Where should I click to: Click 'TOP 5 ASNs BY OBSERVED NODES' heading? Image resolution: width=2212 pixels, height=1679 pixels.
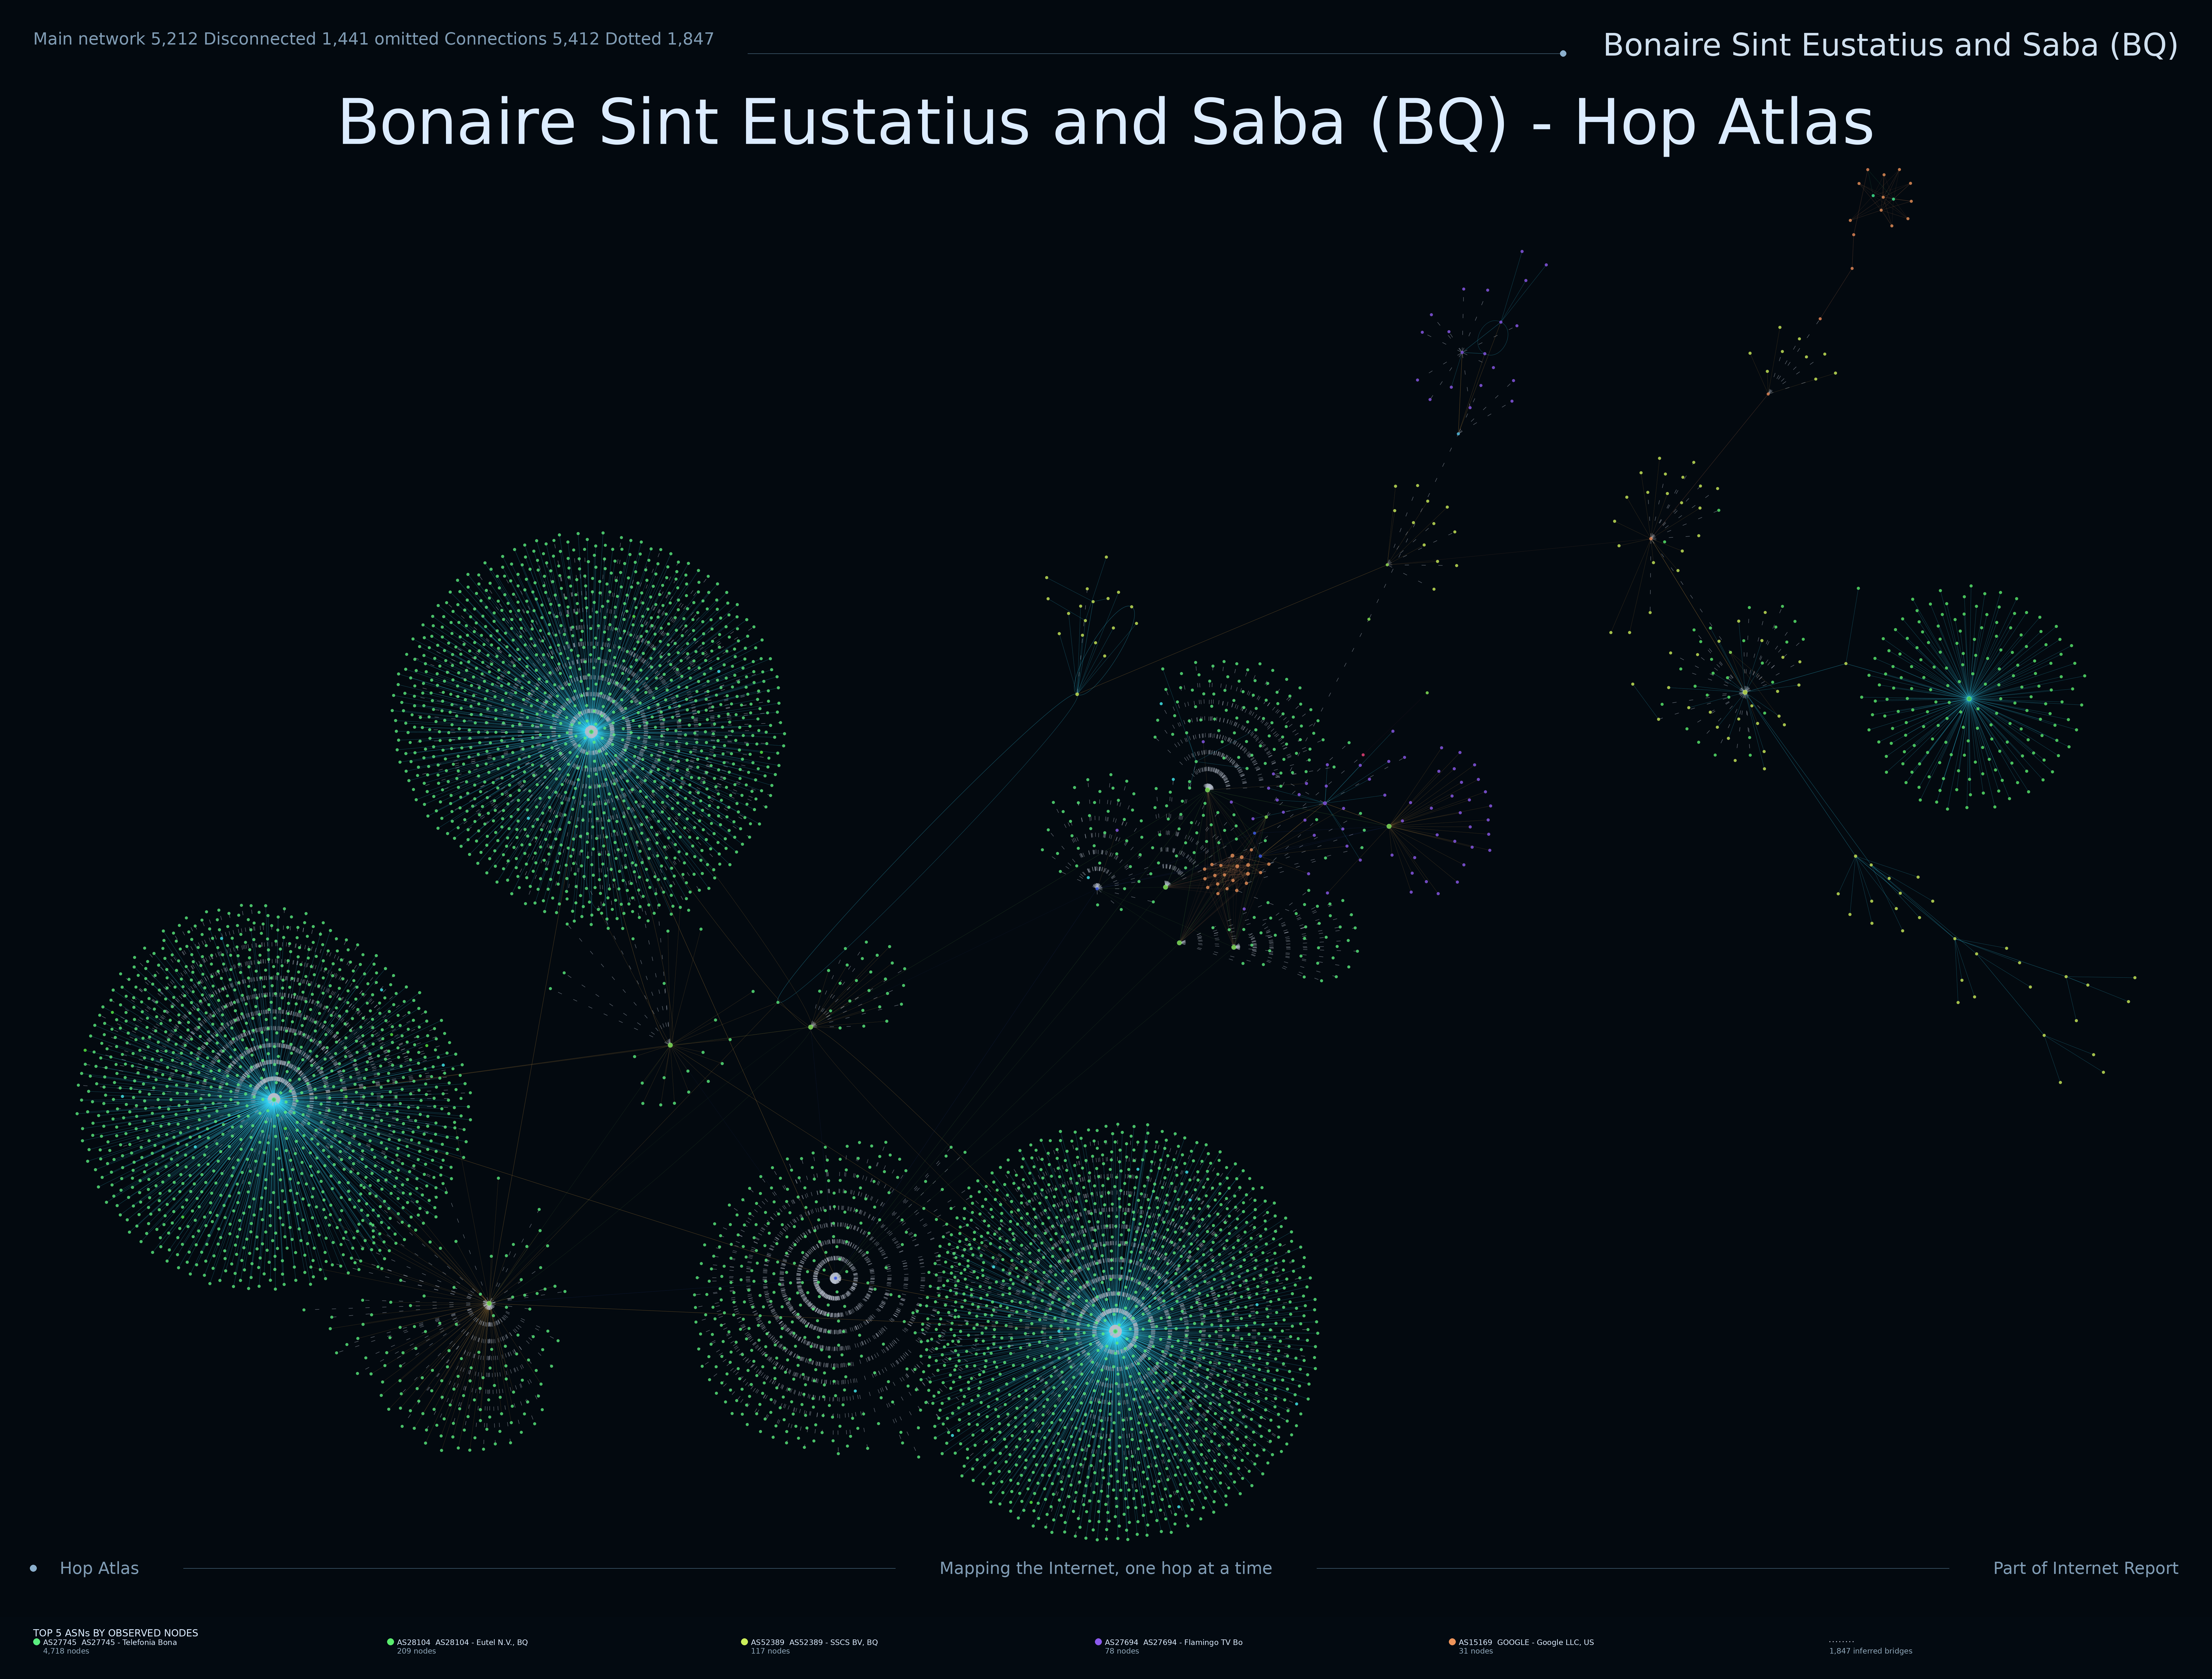[x=116, y=1633]
